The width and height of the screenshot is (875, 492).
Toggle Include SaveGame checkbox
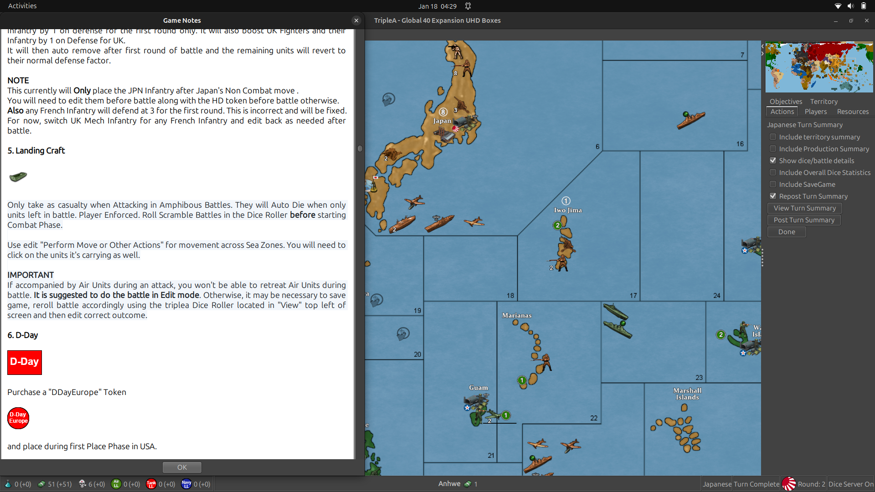(773, 184)
